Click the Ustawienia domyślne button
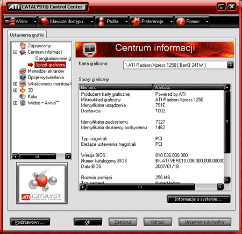The width and height of the screenshot is (242, 234). point(205,222)
